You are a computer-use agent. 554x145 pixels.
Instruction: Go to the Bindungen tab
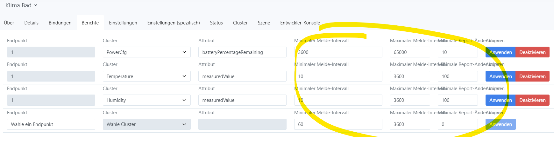pos(60,23)
